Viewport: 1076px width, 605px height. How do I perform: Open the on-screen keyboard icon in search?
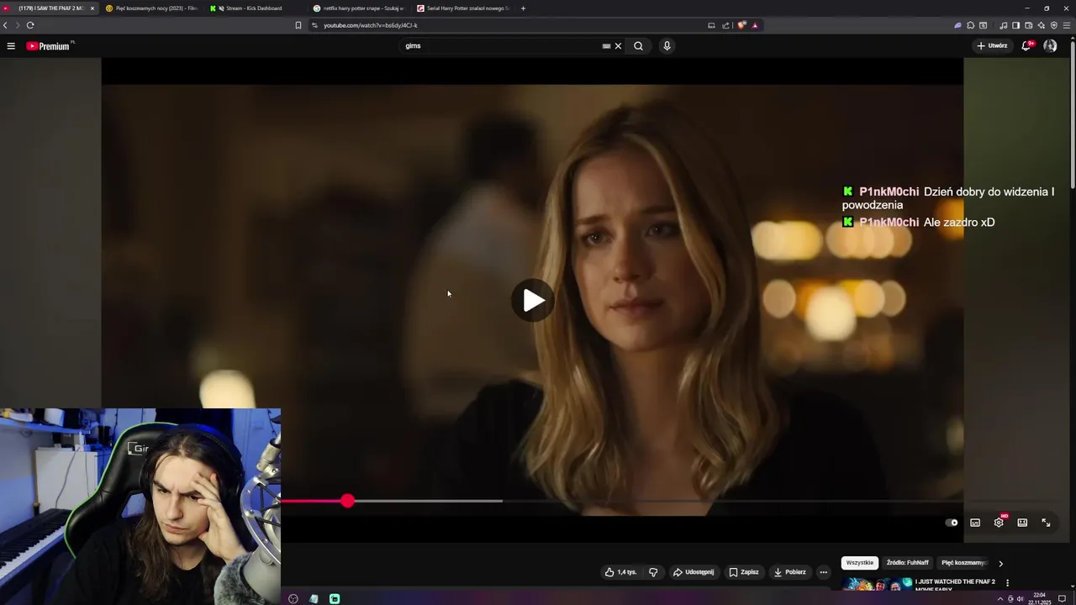point(606,46)
